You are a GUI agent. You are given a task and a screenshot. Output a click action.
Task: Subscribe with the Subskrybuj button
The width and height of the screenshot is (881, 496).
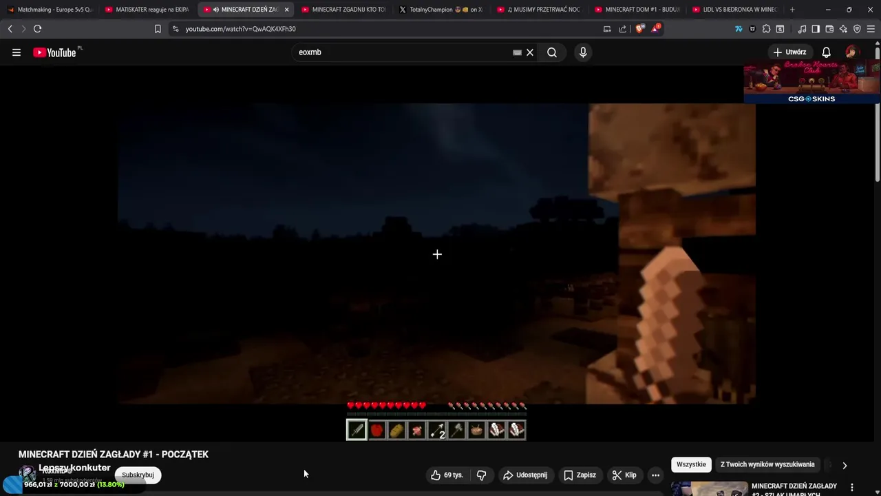138,475
